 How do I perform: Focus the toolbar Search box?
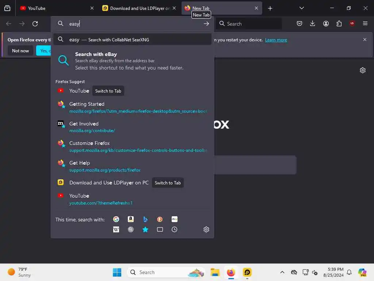[249, 24]
